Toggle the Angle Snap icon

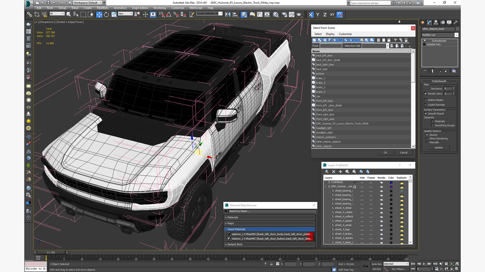pyautogui.click(x=169, y=15)
